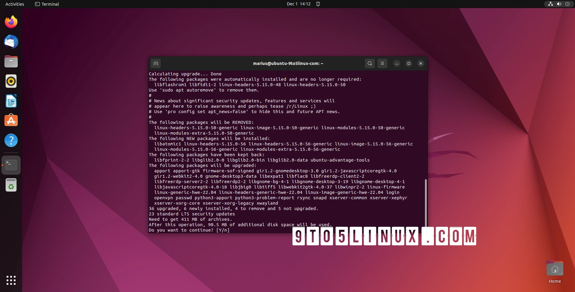Show the applications grid

[11, 281]
